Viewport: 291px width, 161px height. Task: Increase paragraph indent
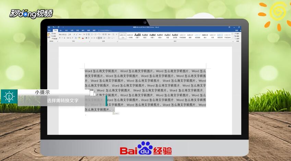106,35
